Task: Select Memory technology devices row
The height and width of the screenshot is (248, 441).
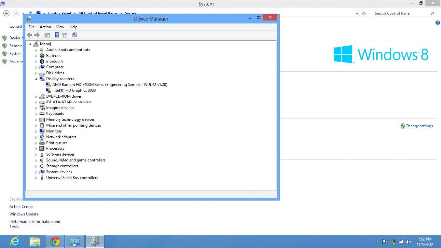Action: pos(70,119)
